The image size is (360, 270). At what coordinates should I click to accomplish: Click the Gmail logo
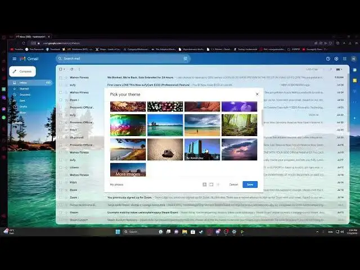point(29,58)
